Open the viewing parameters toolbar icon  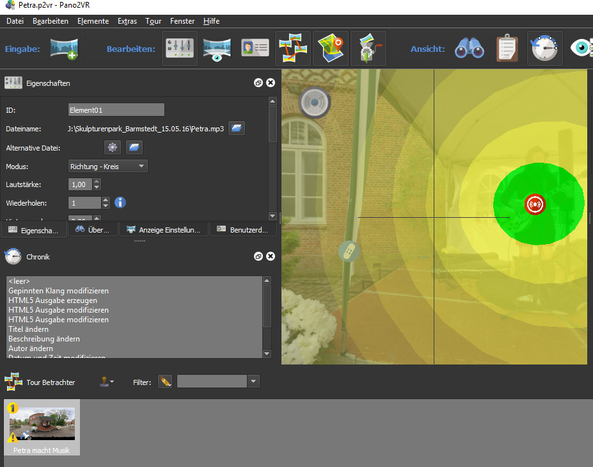point(217,49)
